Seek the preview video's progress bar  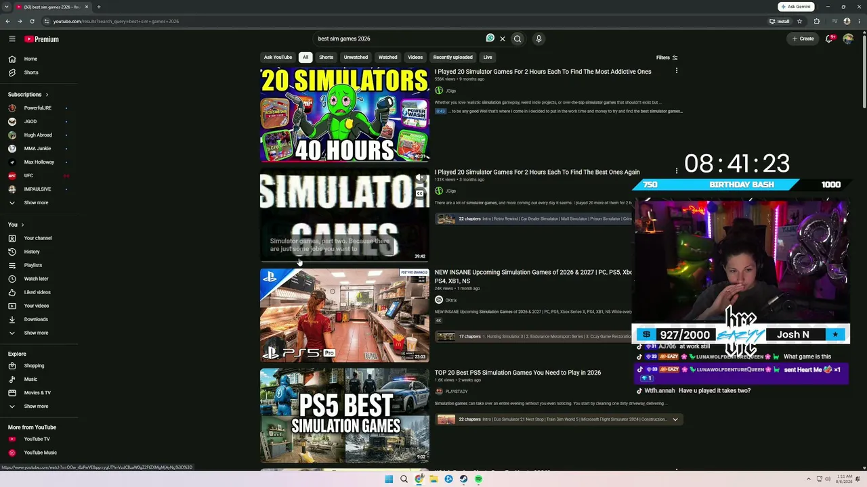coord(344,260)
